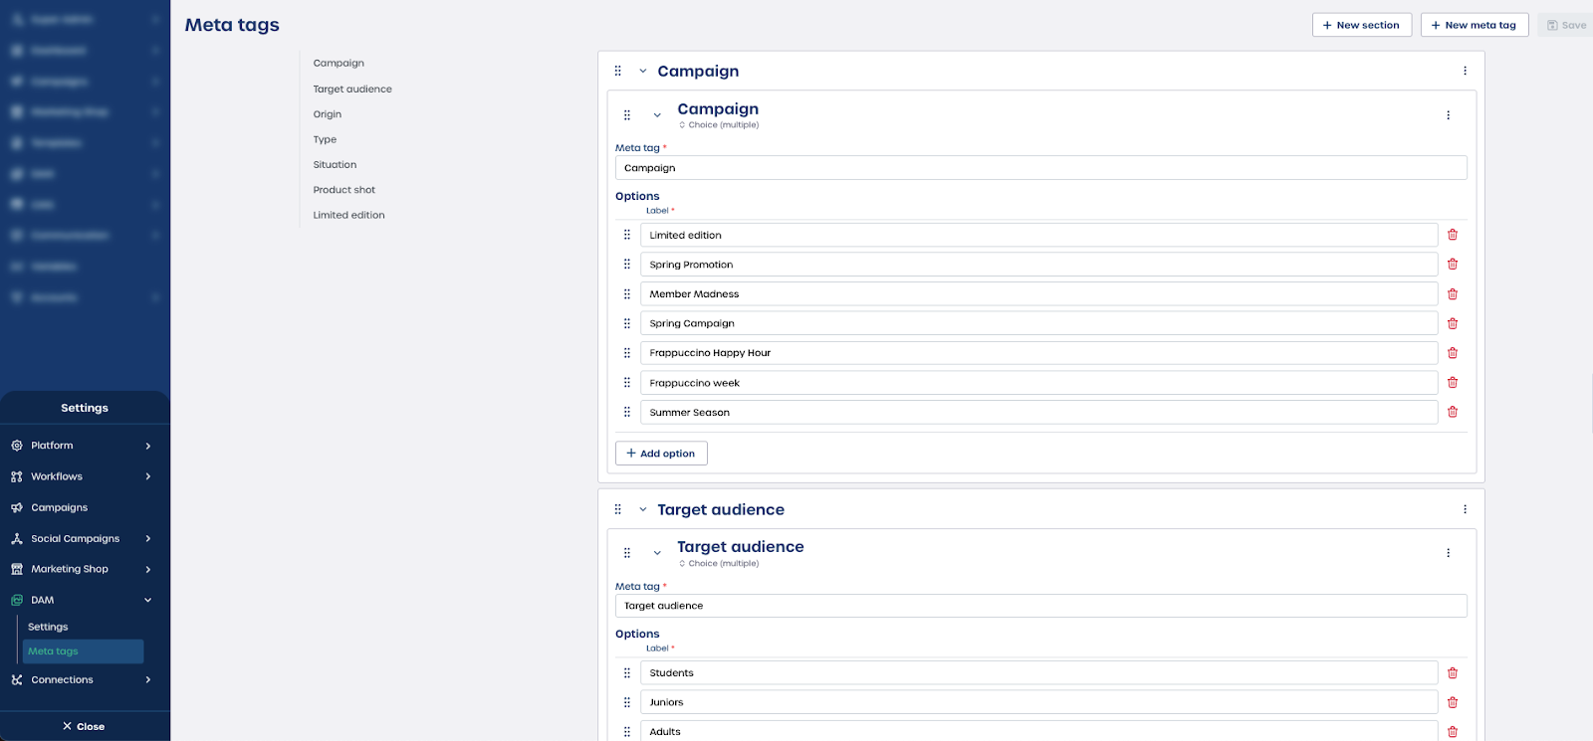
Task: Click the New section button
Action: point(1361,25)
